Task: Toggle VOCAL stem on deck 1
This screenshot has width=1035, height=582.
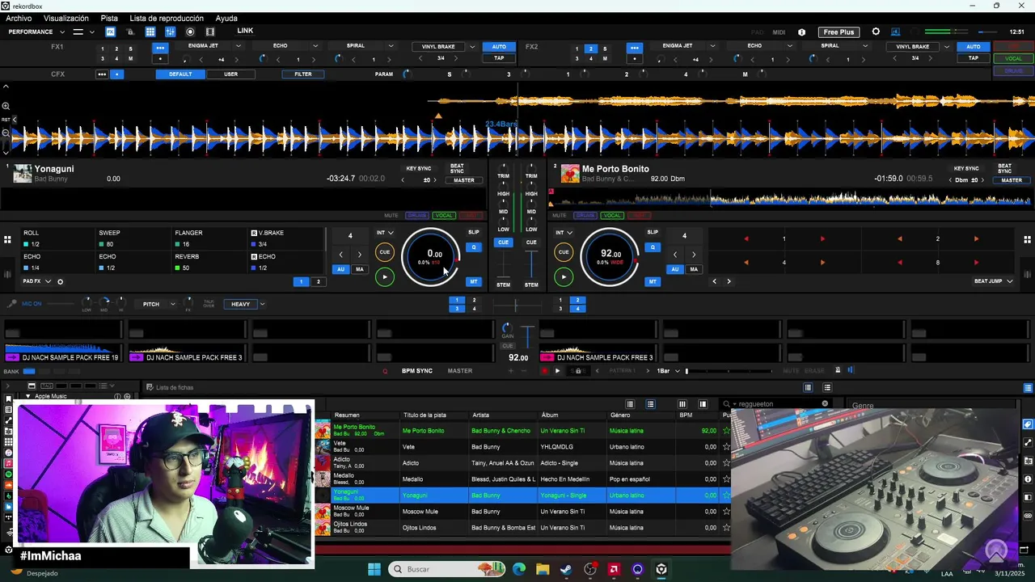Action: [444, 216]
